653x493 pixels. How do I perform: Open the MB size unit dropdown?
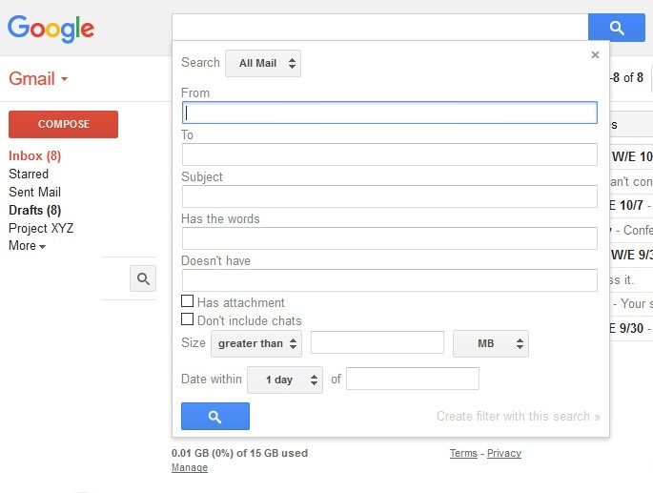point(491,343)
